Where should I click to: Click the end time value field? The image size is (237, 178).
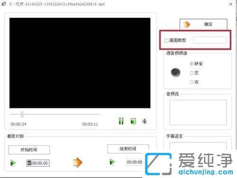(135, 162)
